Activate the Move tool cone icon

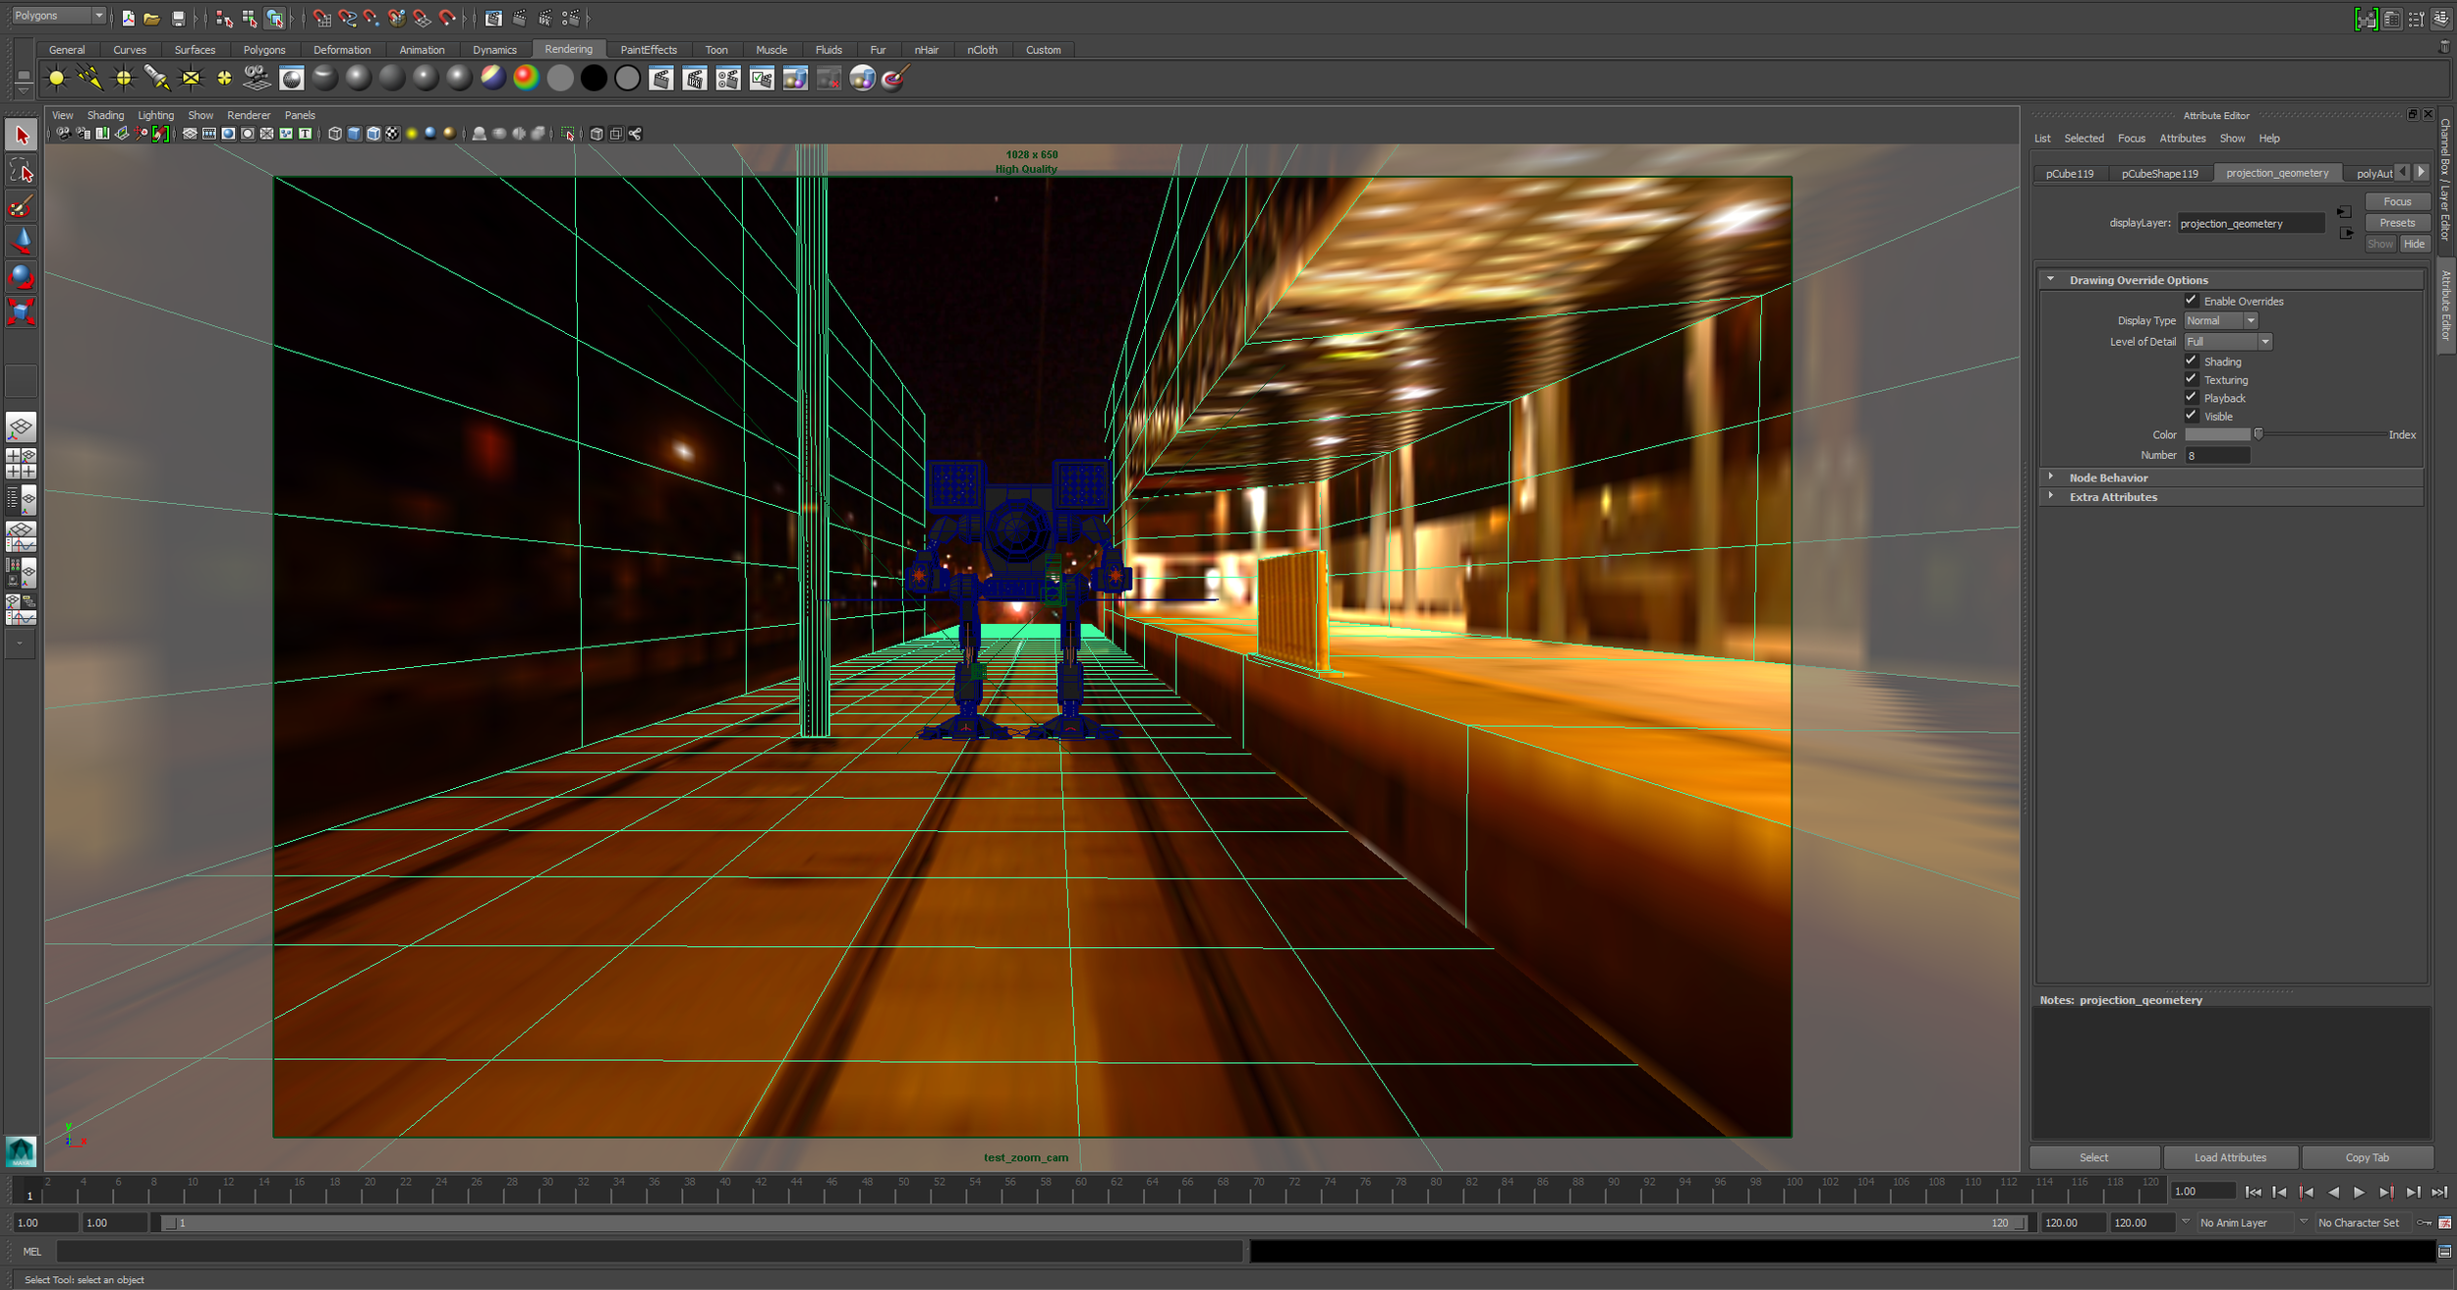[22, 241]
